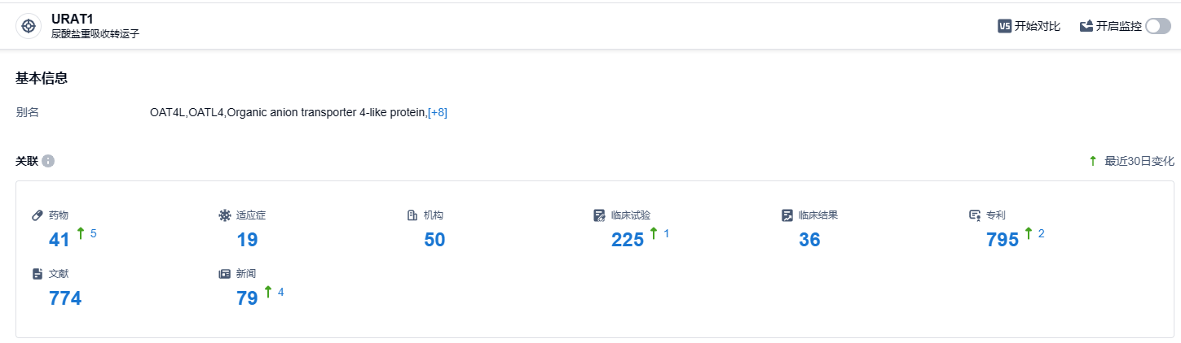Click the 新闻 newspaper icon
Screen dimensions: 1181x343
click(x=225, y=274)
